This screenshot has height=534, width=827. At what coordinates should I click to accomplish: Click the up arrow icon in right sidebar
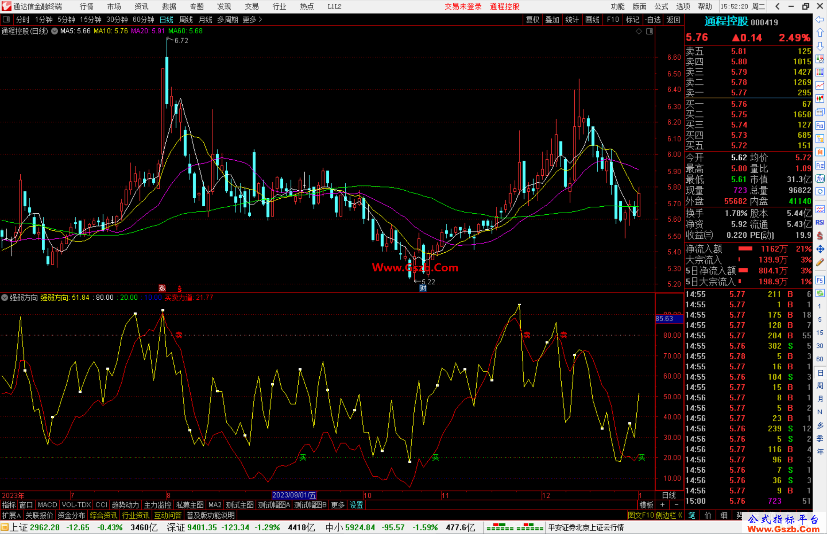pos(820,33)
